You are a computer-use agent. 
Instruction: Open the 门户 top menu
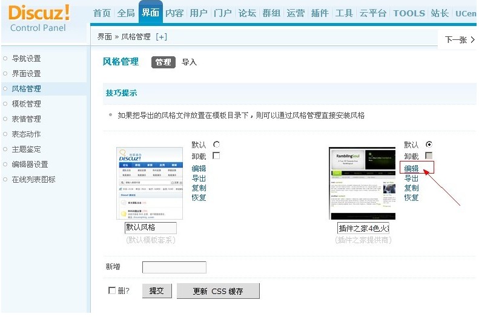(x=223, y=13)
